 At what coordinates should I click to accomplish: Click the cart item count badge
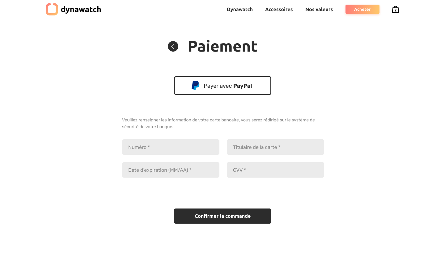[396, 10]
